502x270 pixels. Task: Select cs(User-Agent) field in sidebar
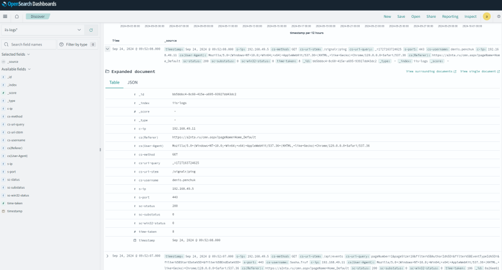tap(17, 156)
